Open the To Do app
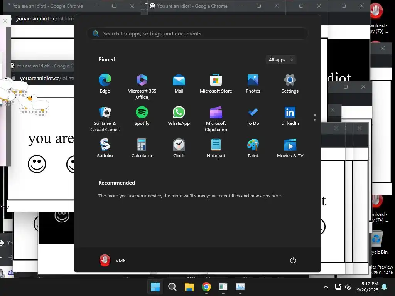Viewport: 395px width, 296px height. tap(253, 116)
